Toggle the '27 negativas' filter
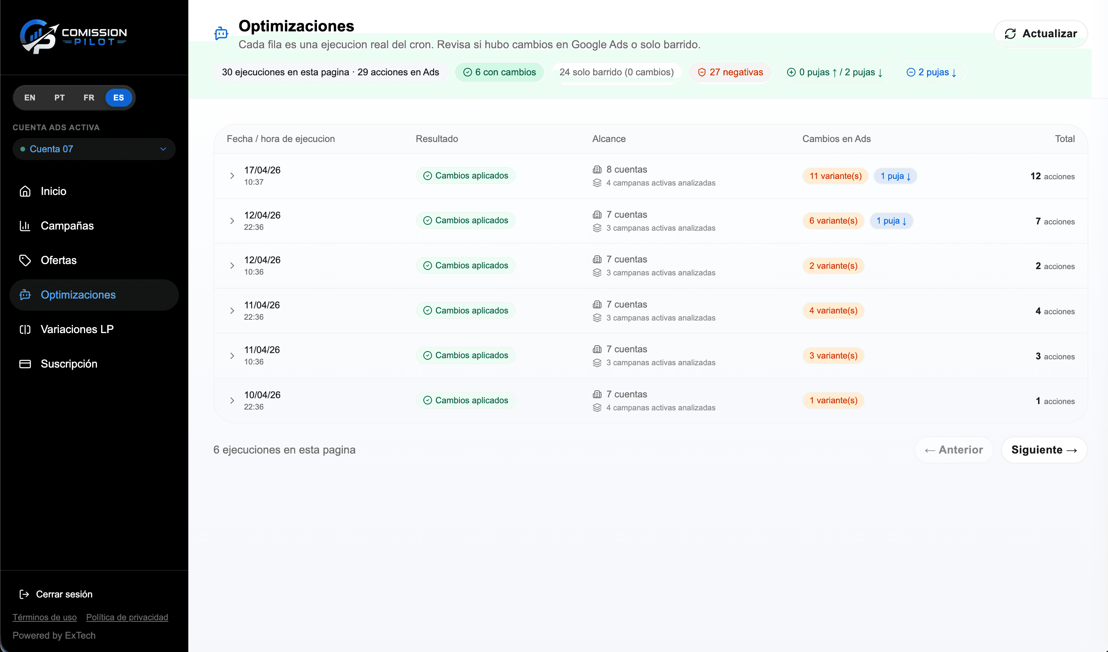The width and height of the screenshot is (1108, 652). click(x=730, y=72)
